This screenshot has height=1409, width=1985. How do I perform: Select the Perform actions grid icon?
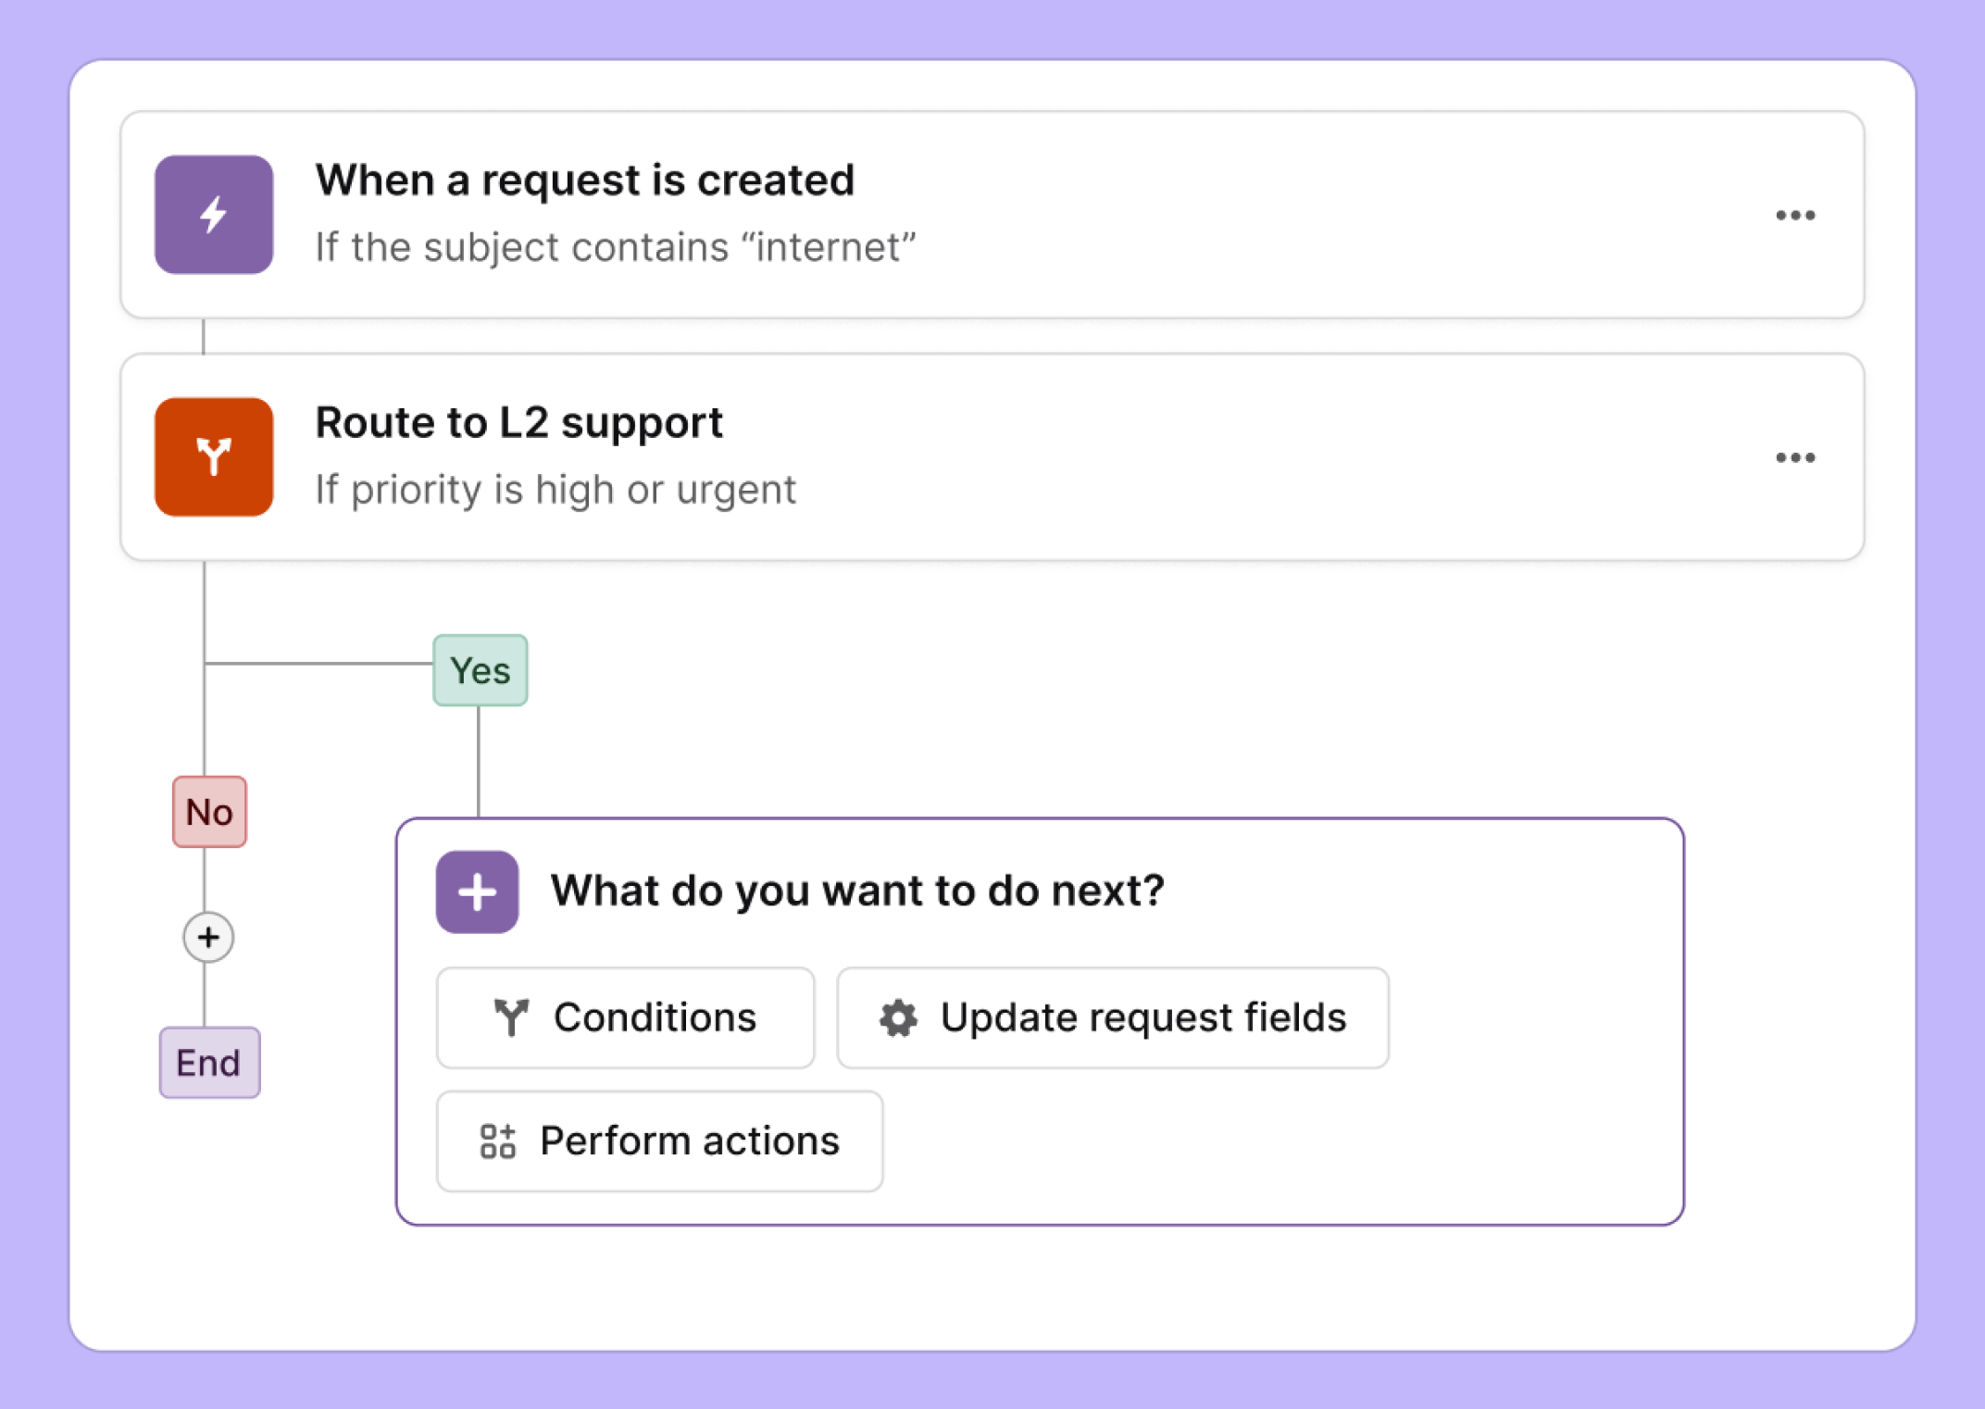coord(496,1141)
